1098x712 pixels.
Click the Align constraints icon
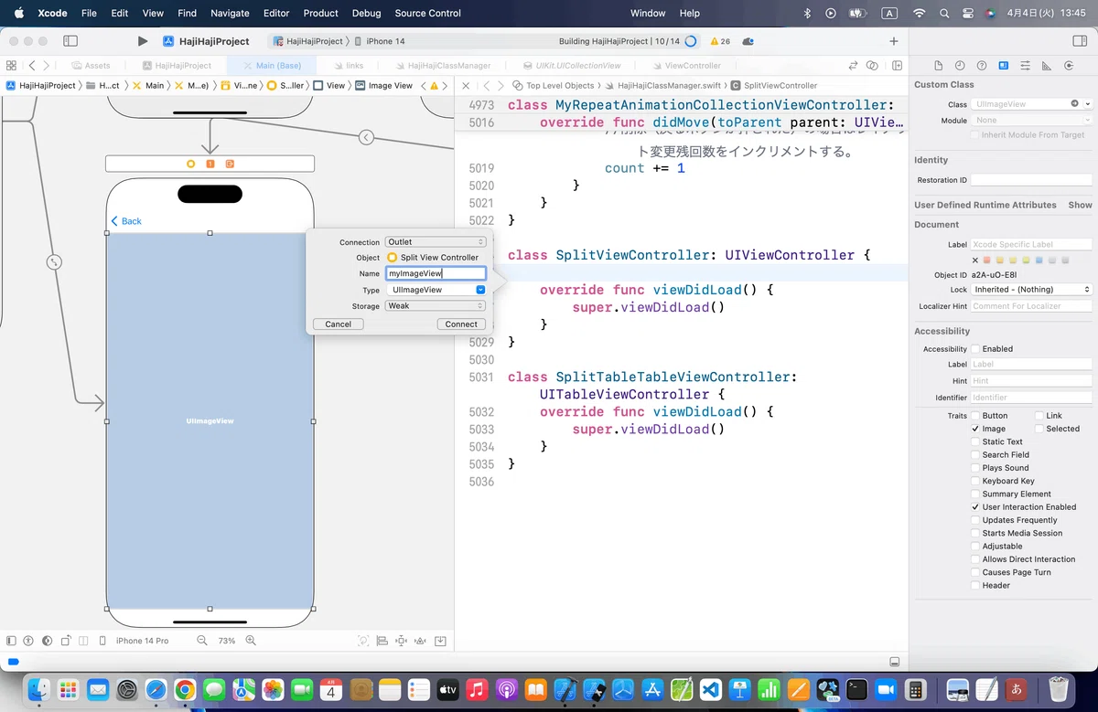click(382, 641)
